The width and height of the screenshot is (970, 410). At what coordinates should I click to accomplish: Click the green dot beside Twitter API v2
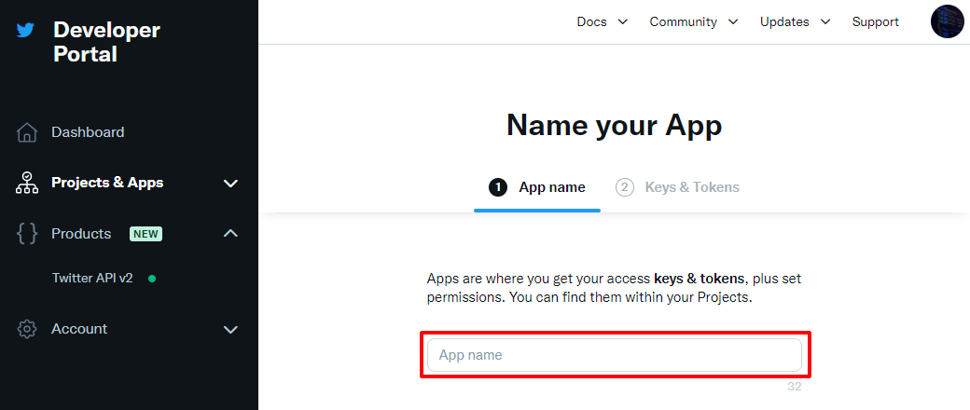coord(152,279)
